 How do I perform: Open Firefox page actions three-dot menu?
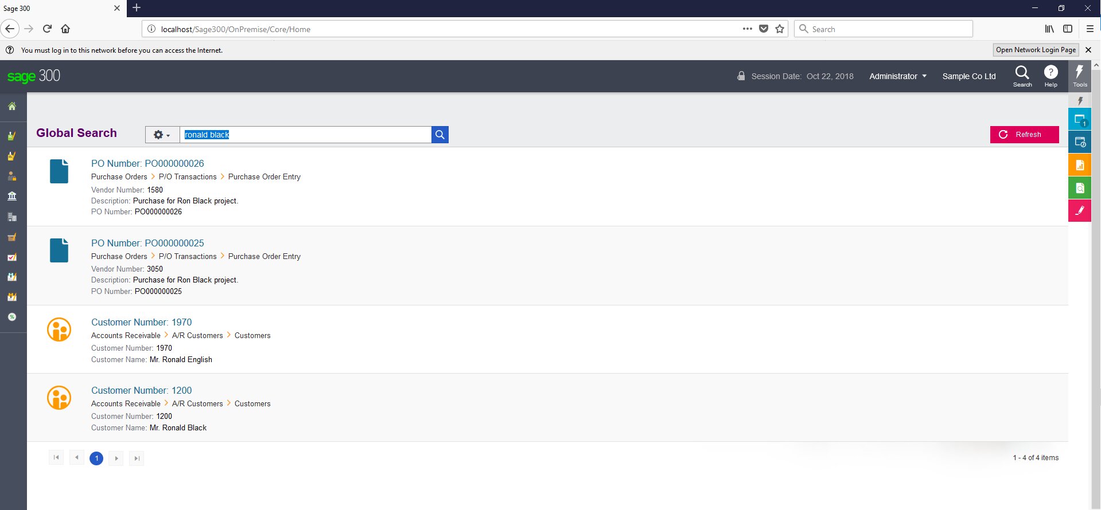pos(747,29)
